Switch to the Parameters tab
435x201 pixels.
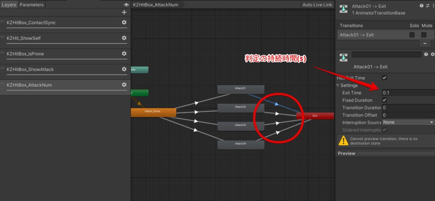pos(31,5)
